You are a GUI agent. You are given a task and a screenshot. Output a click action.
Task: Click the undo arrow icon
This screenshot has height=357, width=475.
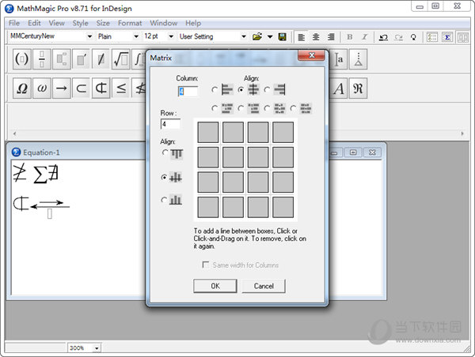(x=383, y=37)
